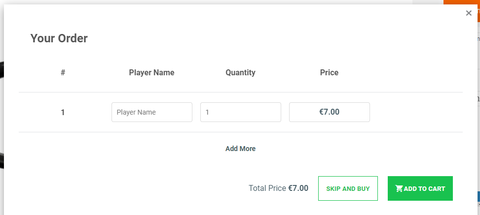Viewport: 480px width, 215px height.
Task: Click the Quantity input showing 1
Action: tap(241, 112)
